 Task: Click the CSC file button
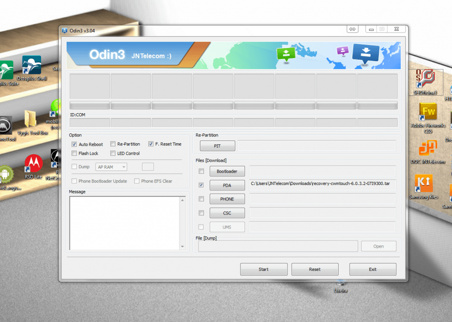pyautogui.click(x=227, y=213)
